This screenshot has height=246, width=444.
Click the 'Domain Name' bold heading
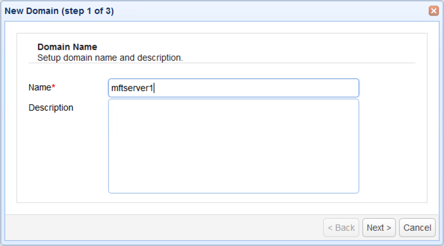click(67, 47)
